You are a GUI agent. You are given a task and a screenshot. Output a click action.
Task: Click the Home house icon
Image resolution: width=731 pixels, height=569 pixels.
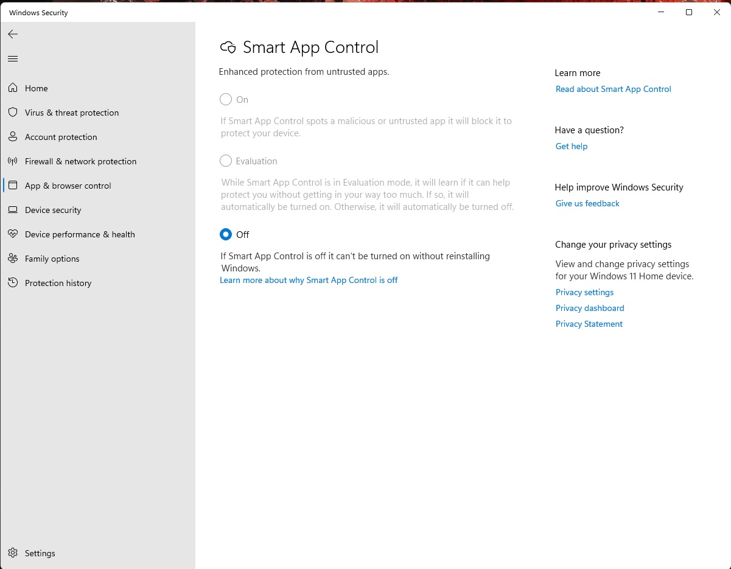tap(13, 88)
